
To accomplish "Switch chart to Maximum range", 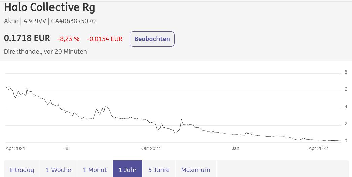I will pos(196,170).
